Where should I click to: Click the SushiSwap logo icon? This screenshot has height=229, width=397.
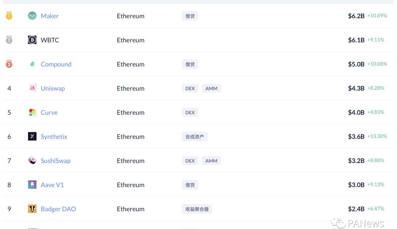(x=32, y=160)
